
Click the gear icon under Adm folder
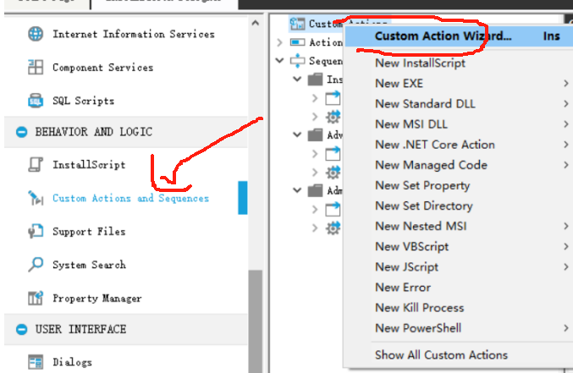(333, 228)
